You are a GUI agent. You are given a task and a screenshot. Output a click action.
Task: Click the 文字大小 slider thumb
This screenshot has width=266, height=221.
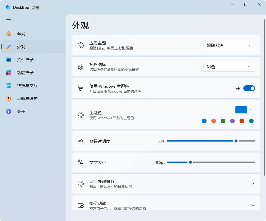[190, 162]
